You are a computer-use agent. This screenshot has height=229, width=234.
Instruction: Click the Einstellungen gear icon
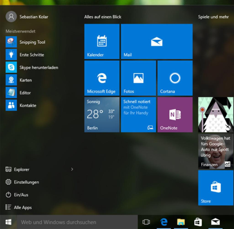8,182
